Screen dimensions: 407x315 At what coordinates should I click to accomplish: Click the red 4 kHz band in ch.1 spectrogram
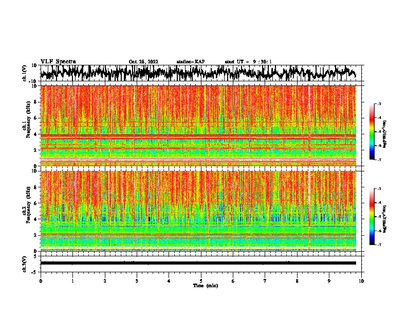(198, 136)
